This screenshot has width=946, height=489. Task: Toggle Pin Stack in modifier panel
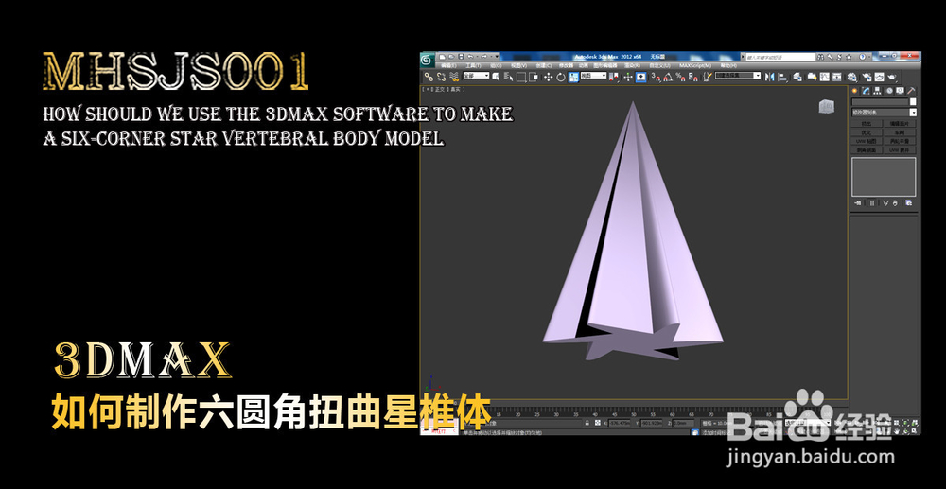[x=858, y=203]
